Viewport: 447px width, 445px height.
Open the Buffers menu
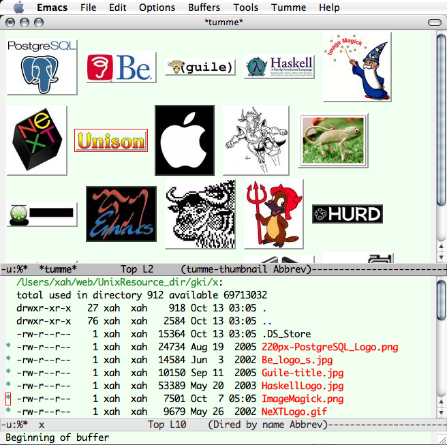(x=204, y=7)
